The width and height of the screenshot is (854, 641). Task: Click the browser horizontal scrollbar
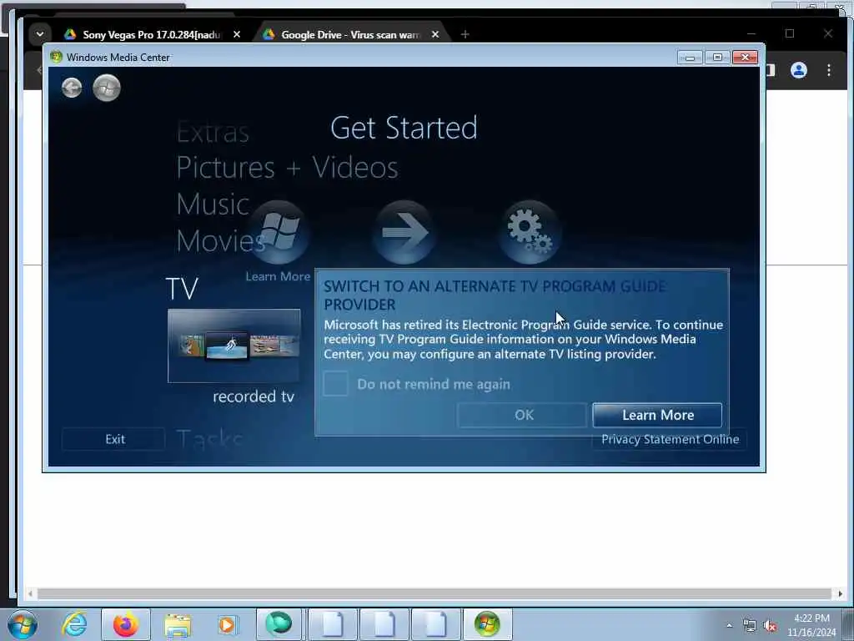(434, 593)
